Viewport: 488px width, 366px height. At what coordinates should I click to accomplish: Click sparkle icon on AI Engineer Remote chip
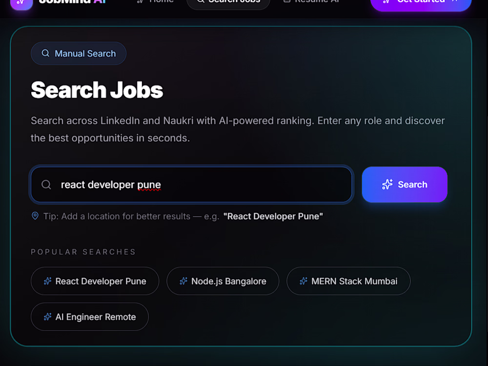click(47, 317)
